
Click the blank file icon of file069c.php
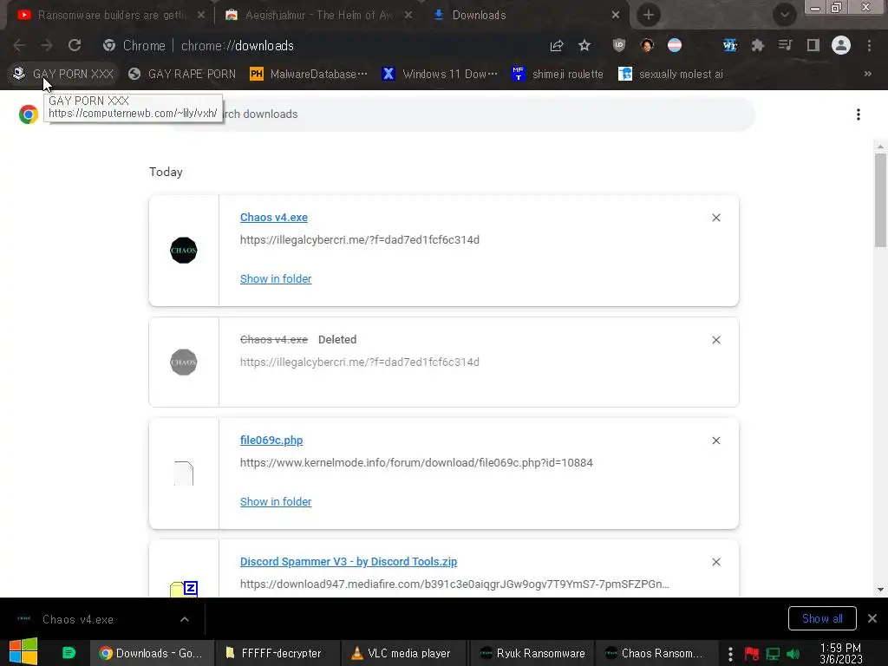coord(184,473)
